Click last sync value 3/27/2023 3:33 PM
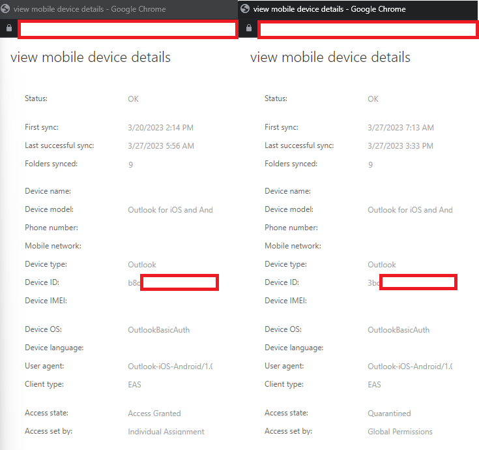Screen dimensions: 479x450 [x=401, y=146]
